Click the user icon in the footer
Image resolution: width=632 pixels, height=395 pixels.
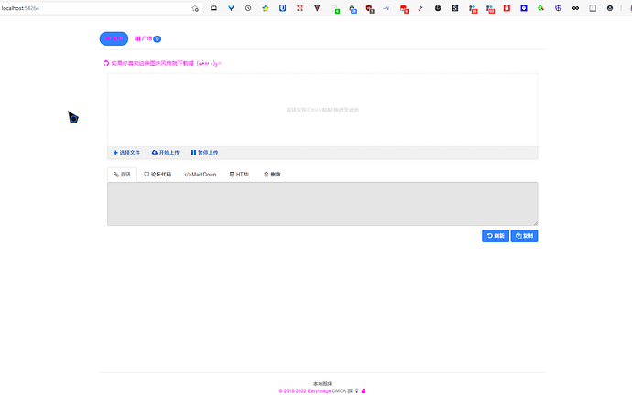click(x=364, y=390)
